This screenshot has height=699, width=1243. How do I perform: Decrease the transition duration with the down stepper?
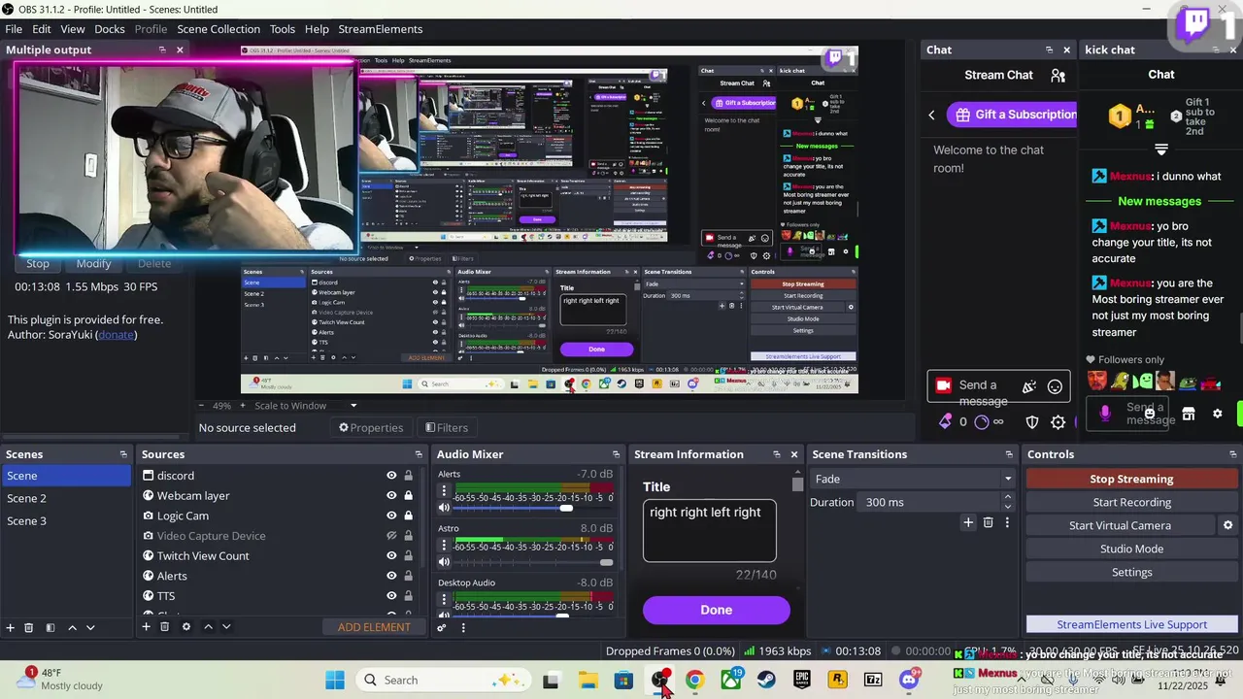coord(1007,507)
